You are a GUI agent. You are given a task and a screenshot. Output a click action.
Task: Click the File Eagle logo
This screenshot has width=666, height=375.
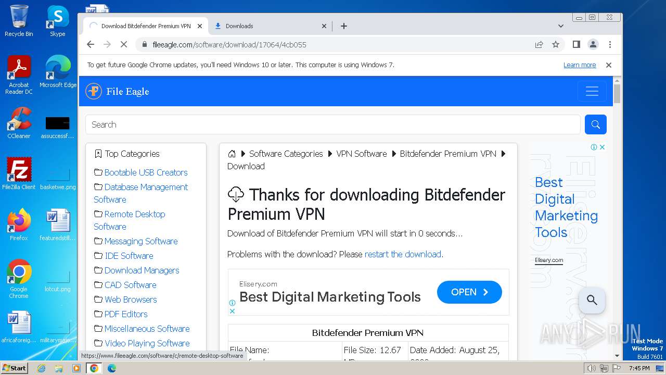(x=118, y=91)
